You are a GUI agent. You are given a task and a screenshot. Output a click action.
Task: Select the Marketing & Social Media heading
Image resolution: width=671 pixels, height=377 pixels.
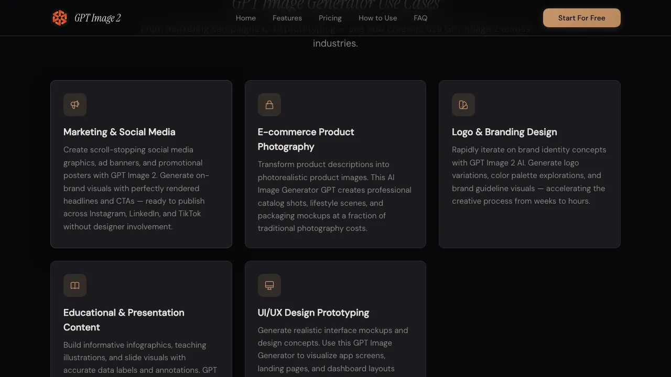[x=119, y=132]
